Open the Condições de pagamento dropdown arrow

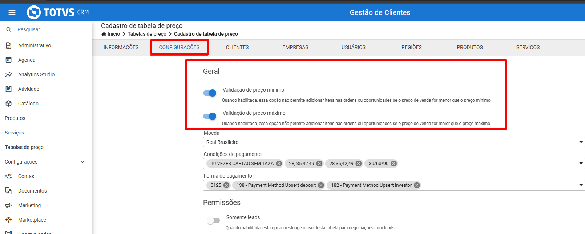[x=581, y=164]
